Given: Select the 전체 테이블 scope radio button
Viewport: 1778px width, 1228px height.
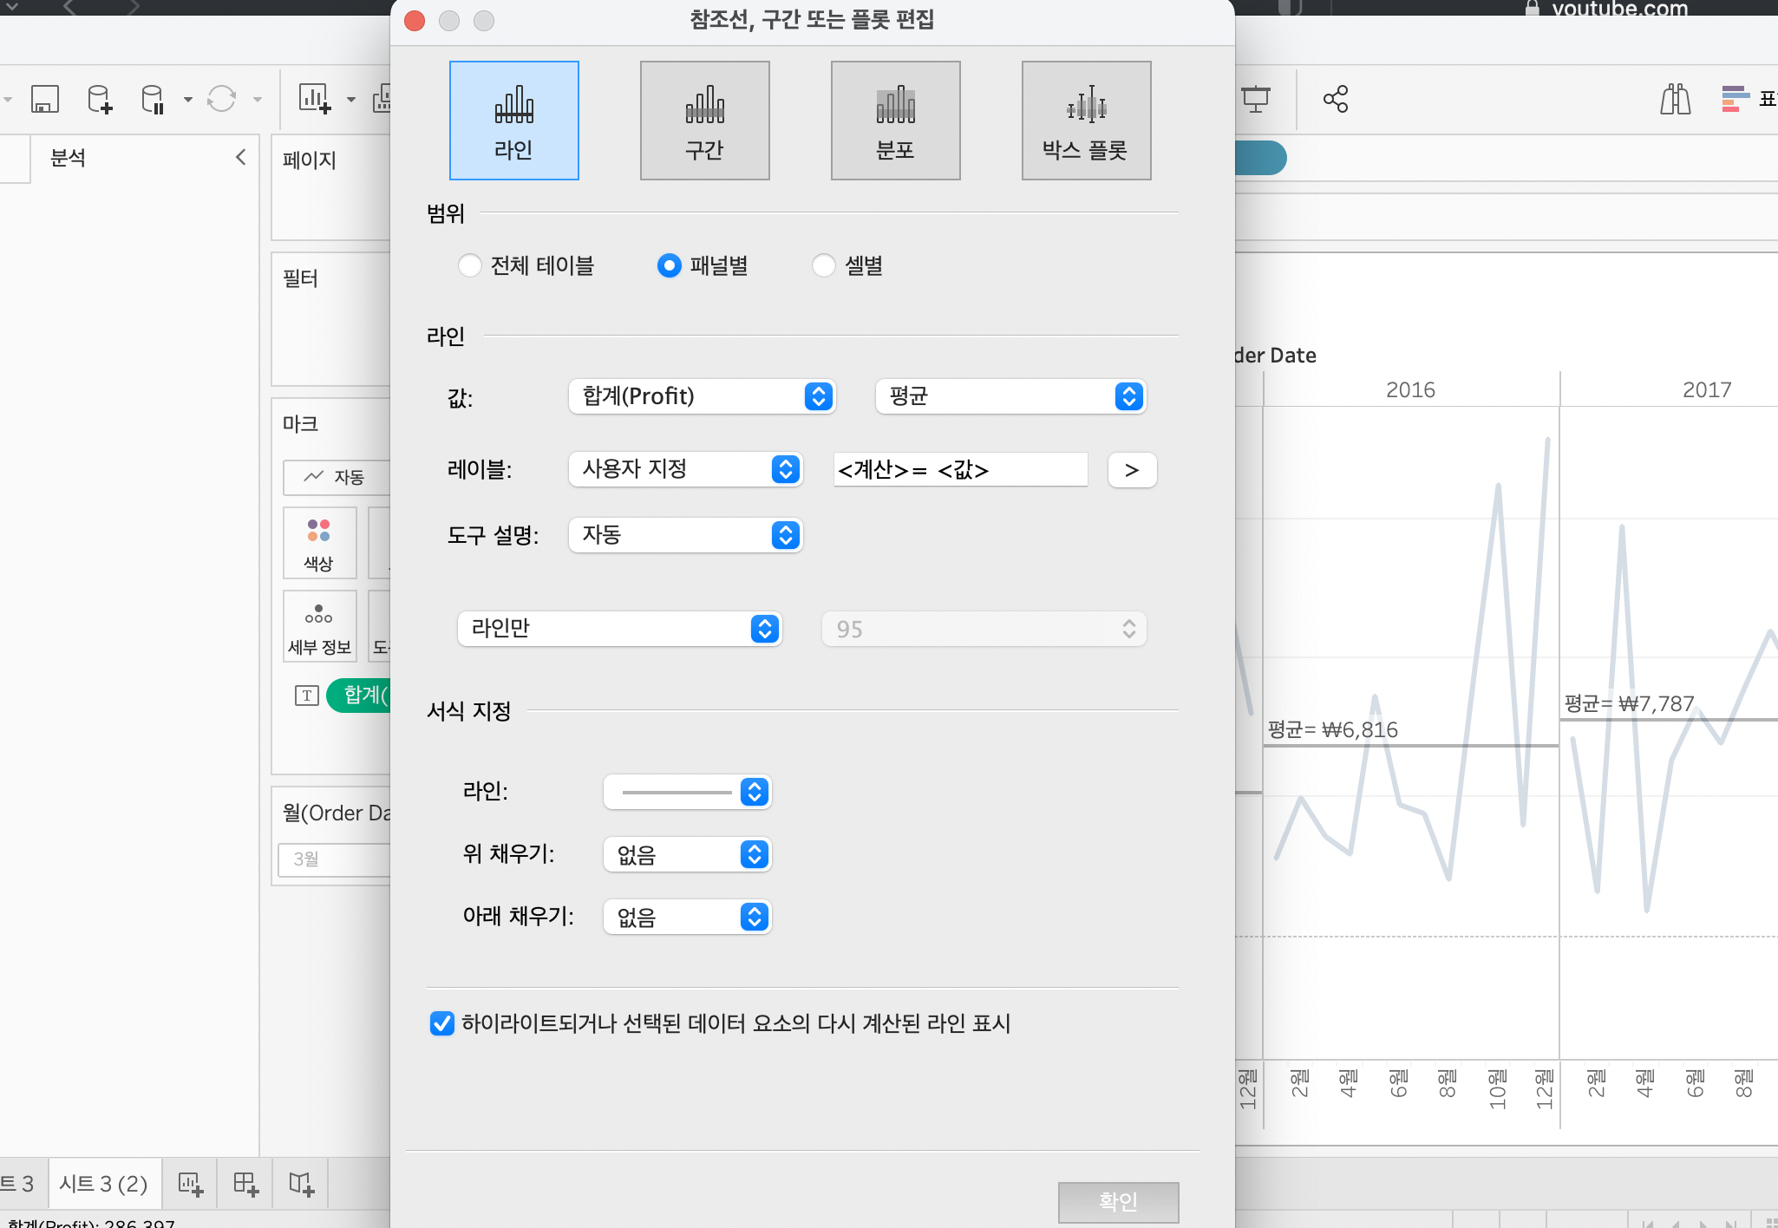Looking at the screenshot, I should coord(469,265).
